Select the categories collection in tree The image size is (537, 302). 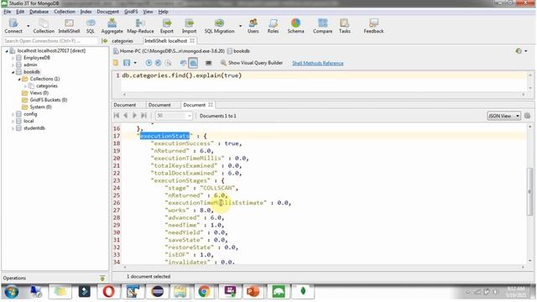pyautogui.click(x=47, y=86)
